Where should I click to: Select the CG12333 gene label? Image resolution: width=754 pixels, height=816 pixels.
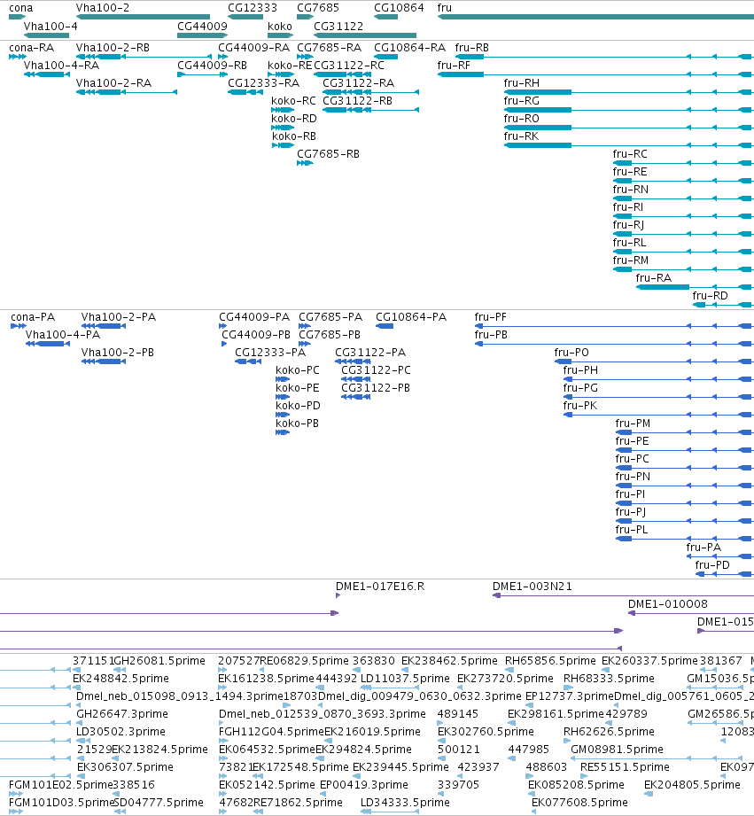[253, 8]
